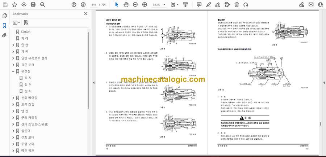Open the find text magnifier tool
326x157 pixels.
pyautogui.click(x=43, y=5)
